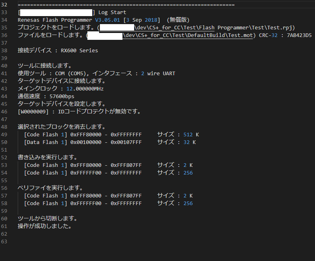The image size is (315, 261).
Task: Click the '2 K' size on line 57
Action: click(x=188, y=195)
